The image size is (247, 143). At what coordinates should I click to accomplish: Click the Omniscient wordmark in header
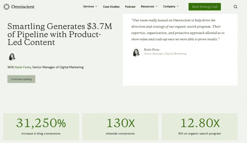[23, 7]
